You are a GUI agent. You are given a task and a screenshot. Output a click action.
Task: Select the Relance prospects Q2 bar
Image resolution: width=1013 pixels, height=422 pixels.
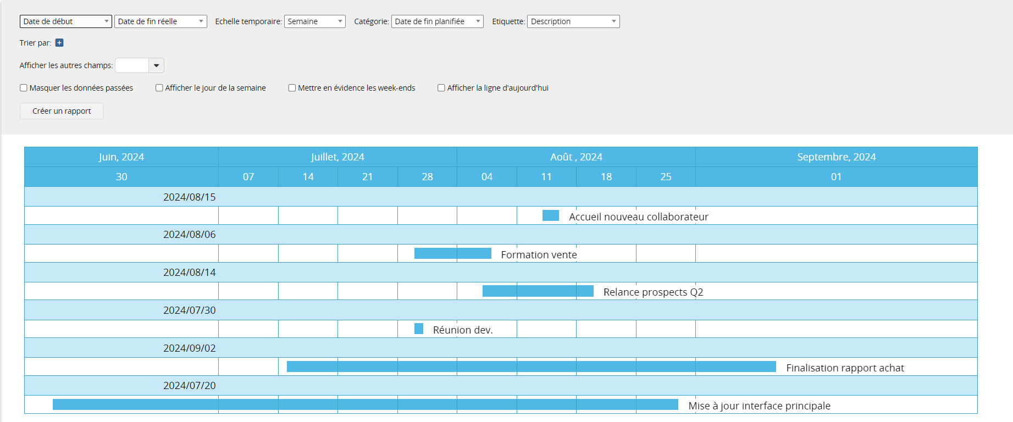[538, 291]
